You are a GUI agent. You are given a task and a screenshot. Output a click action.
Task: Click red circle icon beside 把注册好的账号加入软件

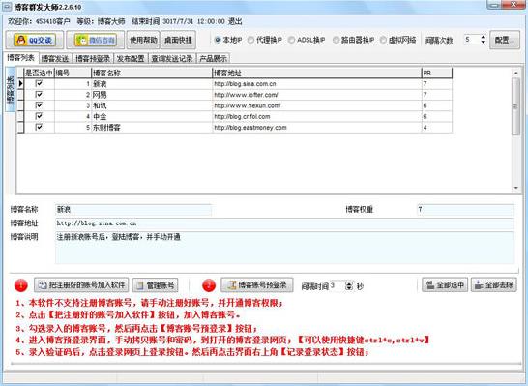tap(21, 285)
